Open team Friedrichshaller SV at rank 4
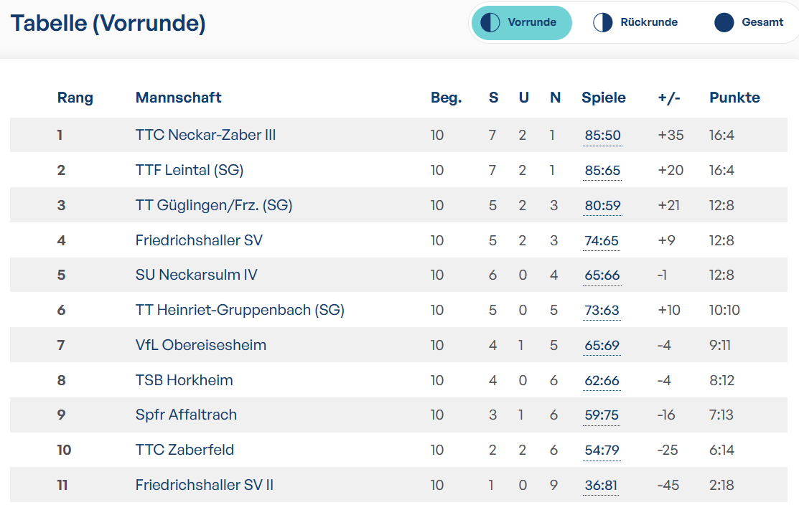This screenshot has height=510, width=799. point(199,240)
